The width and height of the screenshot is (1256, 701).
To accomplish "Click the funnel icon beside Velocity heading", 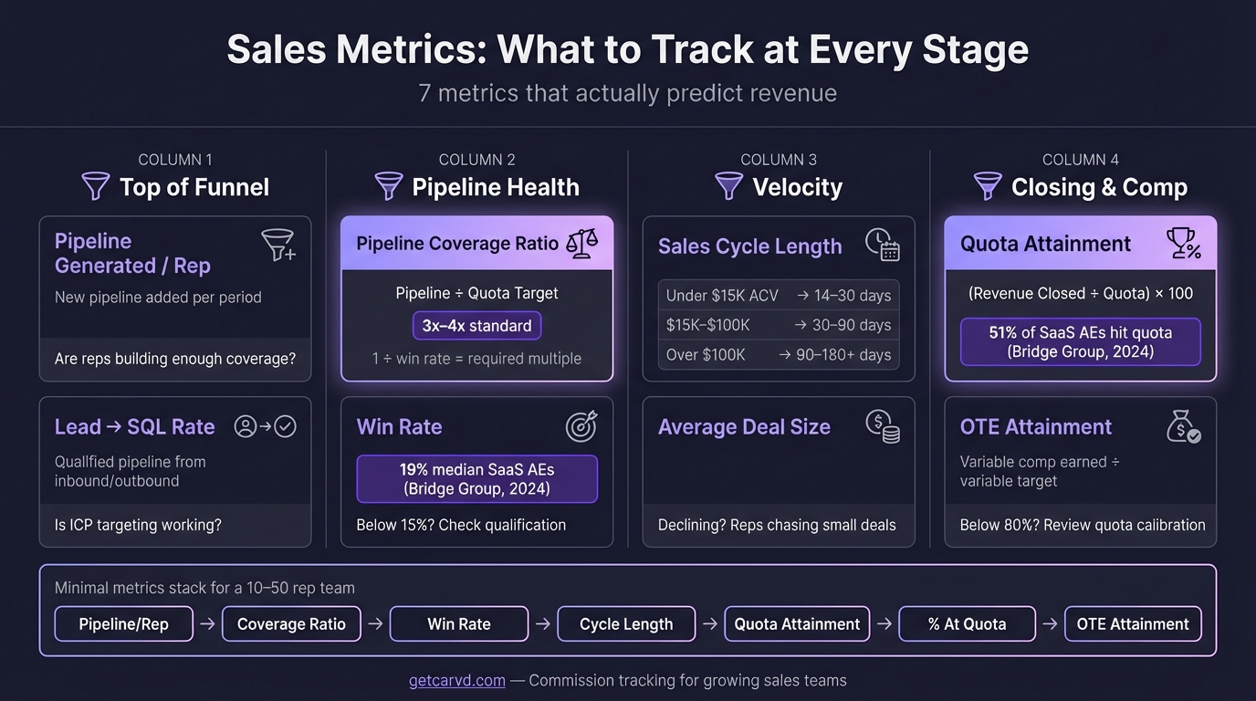I will point(728,186).
